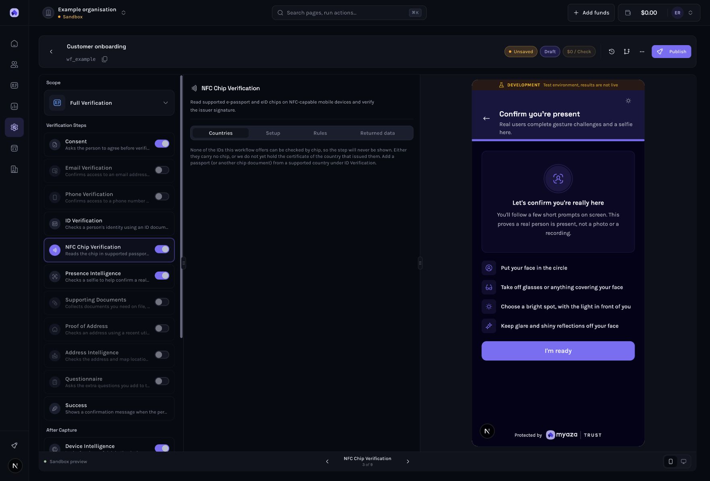Select the Returned data tab
Image resolution: width=710 pixels, height=481 pixels.
tap(378, 133)
